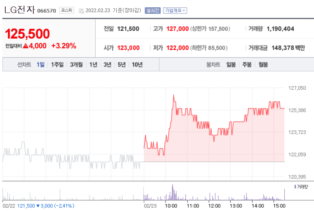This screenshot has width=314, height=211.
Task: Click the upper limit 상한가 157,500
Action: 210,29
